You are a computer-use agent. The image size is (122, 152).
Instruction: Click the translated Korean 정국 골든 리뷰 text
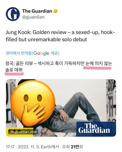pos(59,67)
